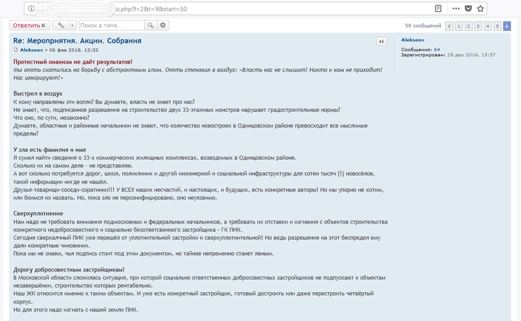Open Alekseev's 64 posts count link
Screen dimensions: 521x321
point(436,50)
